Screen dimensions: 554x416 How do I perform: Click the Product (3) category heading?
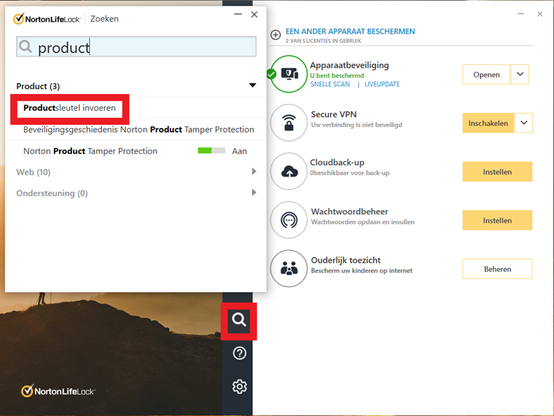[38, 86]
